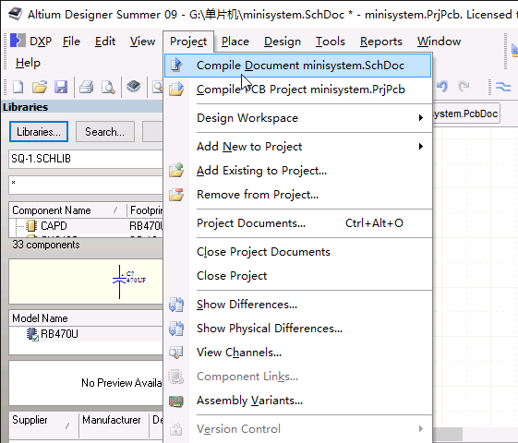Click the Open folder toolbar icon
The width and height of the screenshot is (518, 443).
[x=40, y=87]
